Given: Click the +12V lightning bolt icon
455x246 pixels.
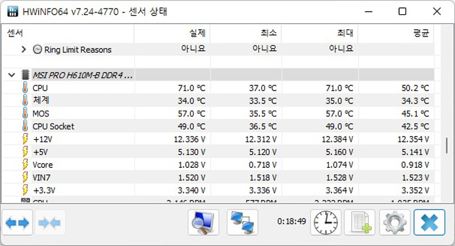Looking at the screenshot, I should pyautogui.click(x=25, y=139).
